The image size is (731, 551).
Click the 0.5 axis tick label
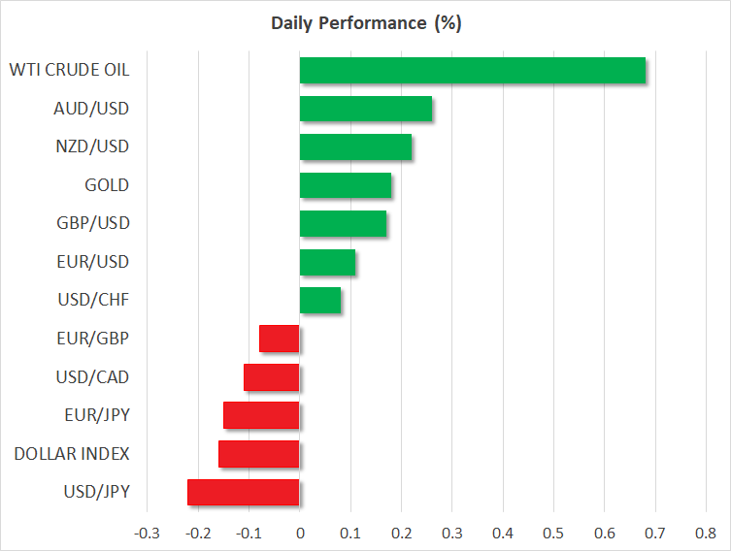pyautogui.click(x=553, y=533)
